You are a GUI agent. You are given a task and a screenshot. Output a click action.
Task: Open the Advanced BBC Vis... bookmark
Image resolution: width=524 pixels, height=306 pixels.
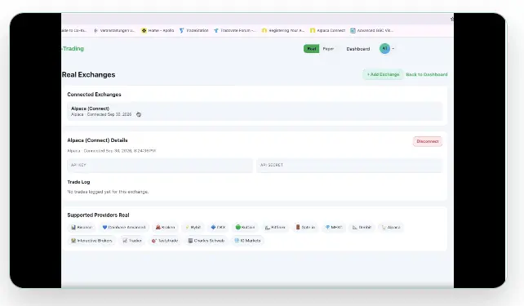pos(371,30)
